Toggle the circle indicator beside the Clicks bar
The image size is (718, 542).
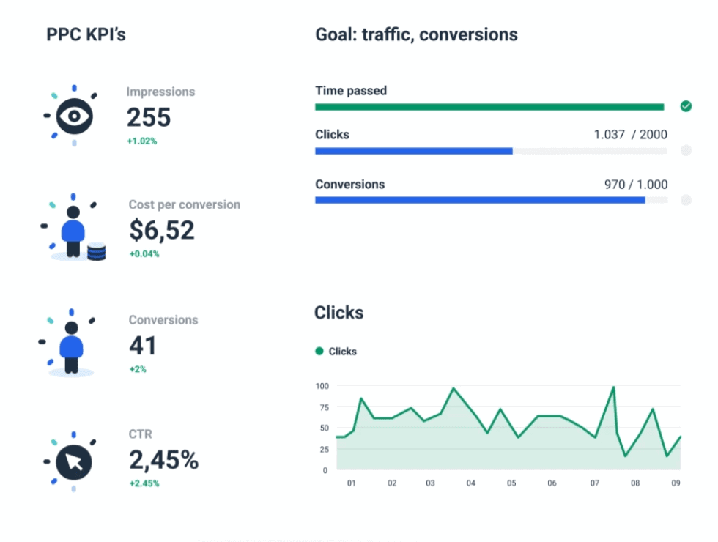tap(686, 150)
